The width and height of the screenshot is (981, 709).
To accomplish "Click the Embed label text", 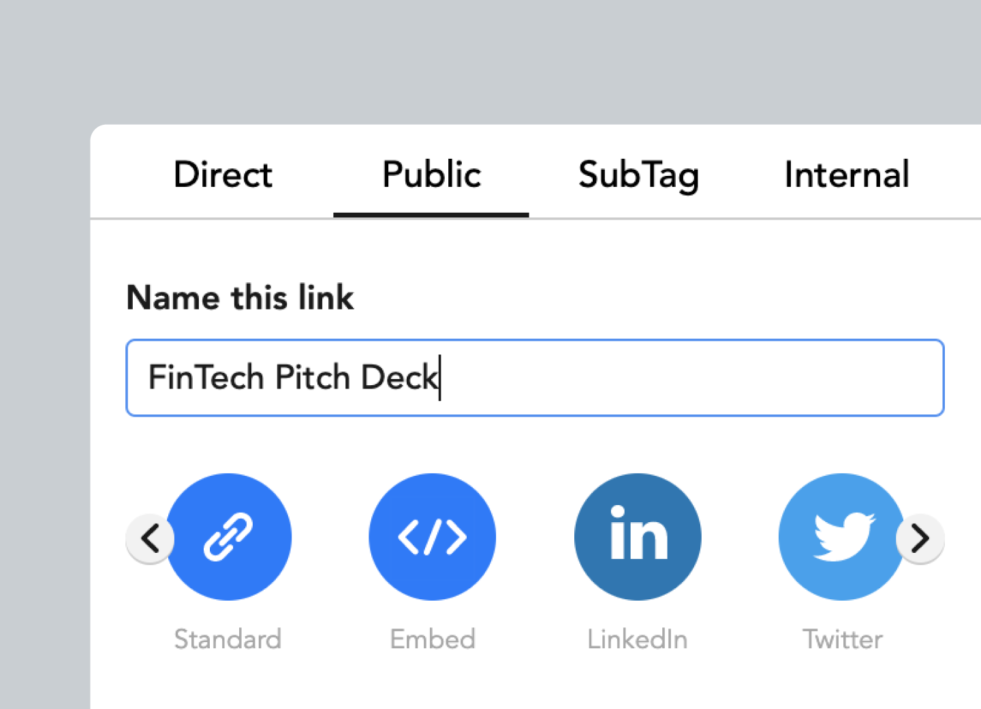I will pos(432,639).
